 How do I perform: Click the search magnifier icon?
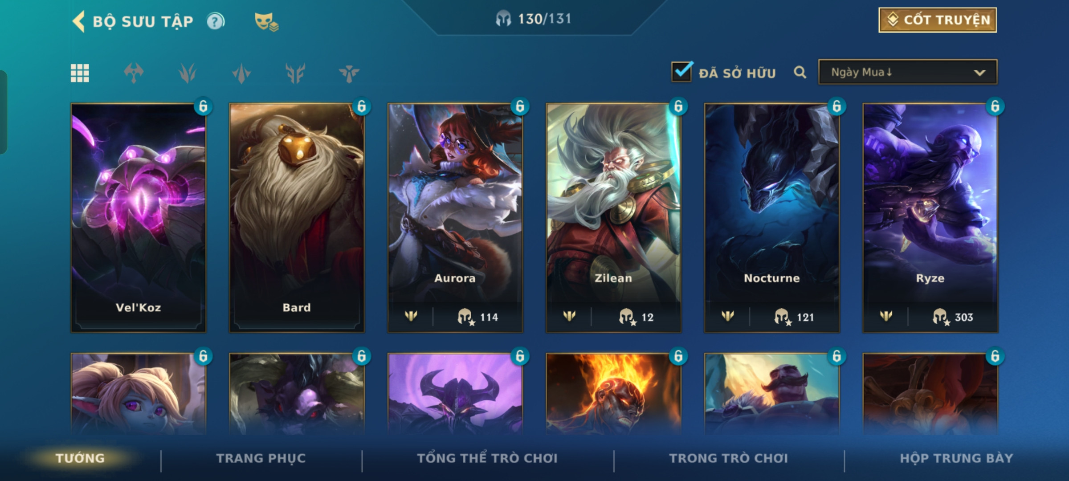pos(800,72)
